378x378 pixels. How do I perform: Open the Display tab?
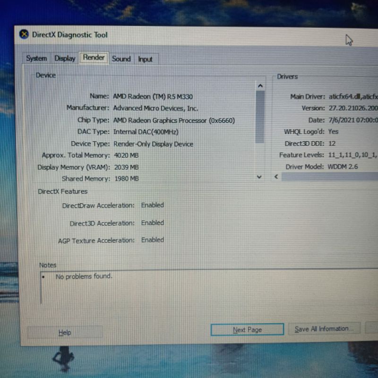click(x=65, y=59)
